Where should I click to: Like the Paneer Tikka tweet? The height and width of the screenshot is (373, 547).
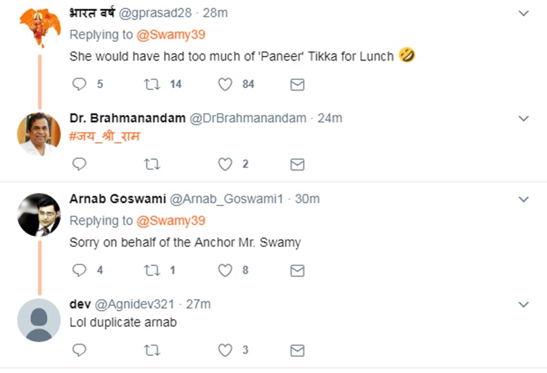pos(225,84)
